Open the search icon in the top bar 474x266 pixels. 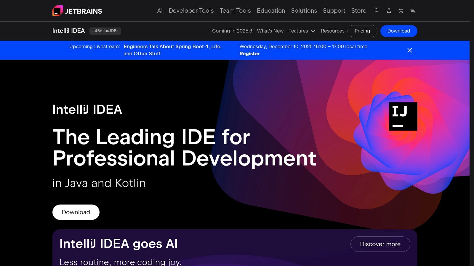point(377,11)
